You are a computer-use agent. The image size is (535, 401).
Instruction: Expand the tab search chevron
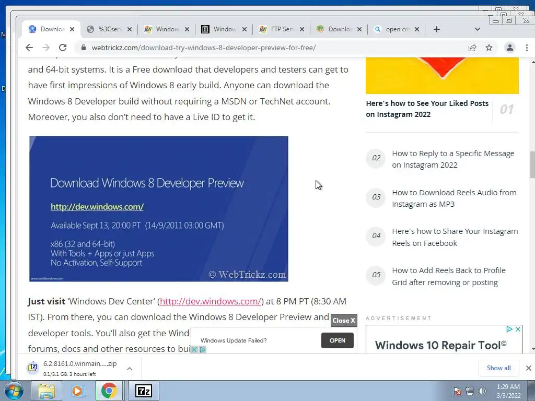[478, 29]
